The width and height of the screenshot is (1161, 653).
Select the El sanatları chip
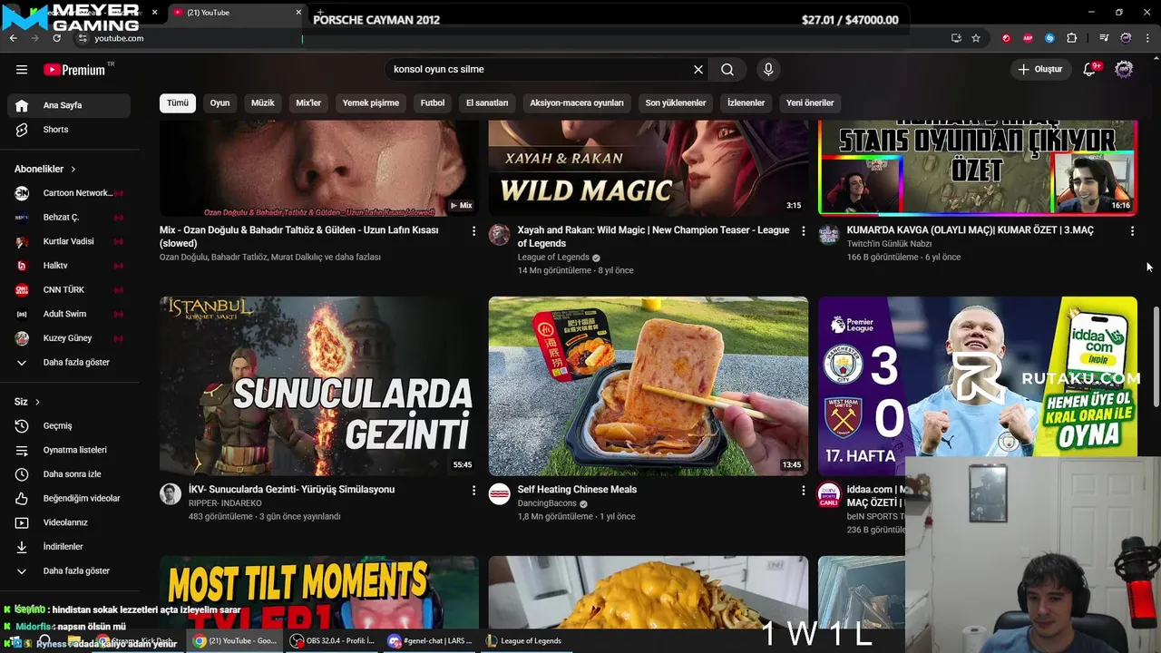click(487, 102)
